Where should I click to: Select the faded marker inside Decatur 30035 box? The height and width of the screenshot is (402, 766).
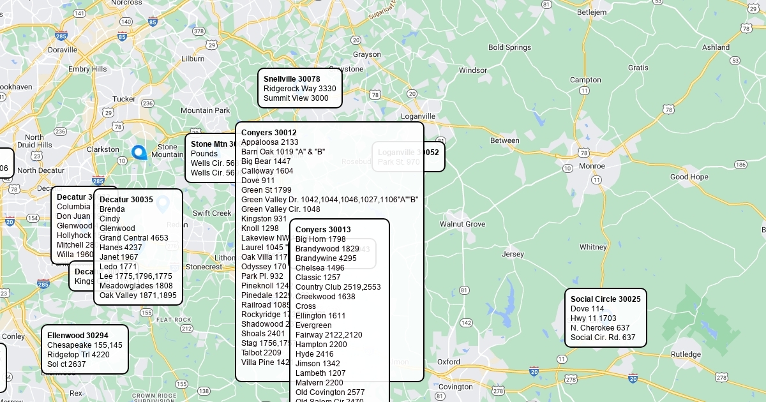click(x=162, y=204)
